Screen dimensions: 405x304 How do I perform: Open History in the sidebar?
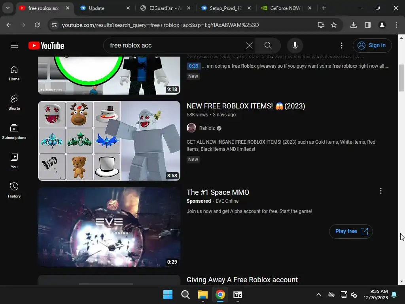(14, 190)
